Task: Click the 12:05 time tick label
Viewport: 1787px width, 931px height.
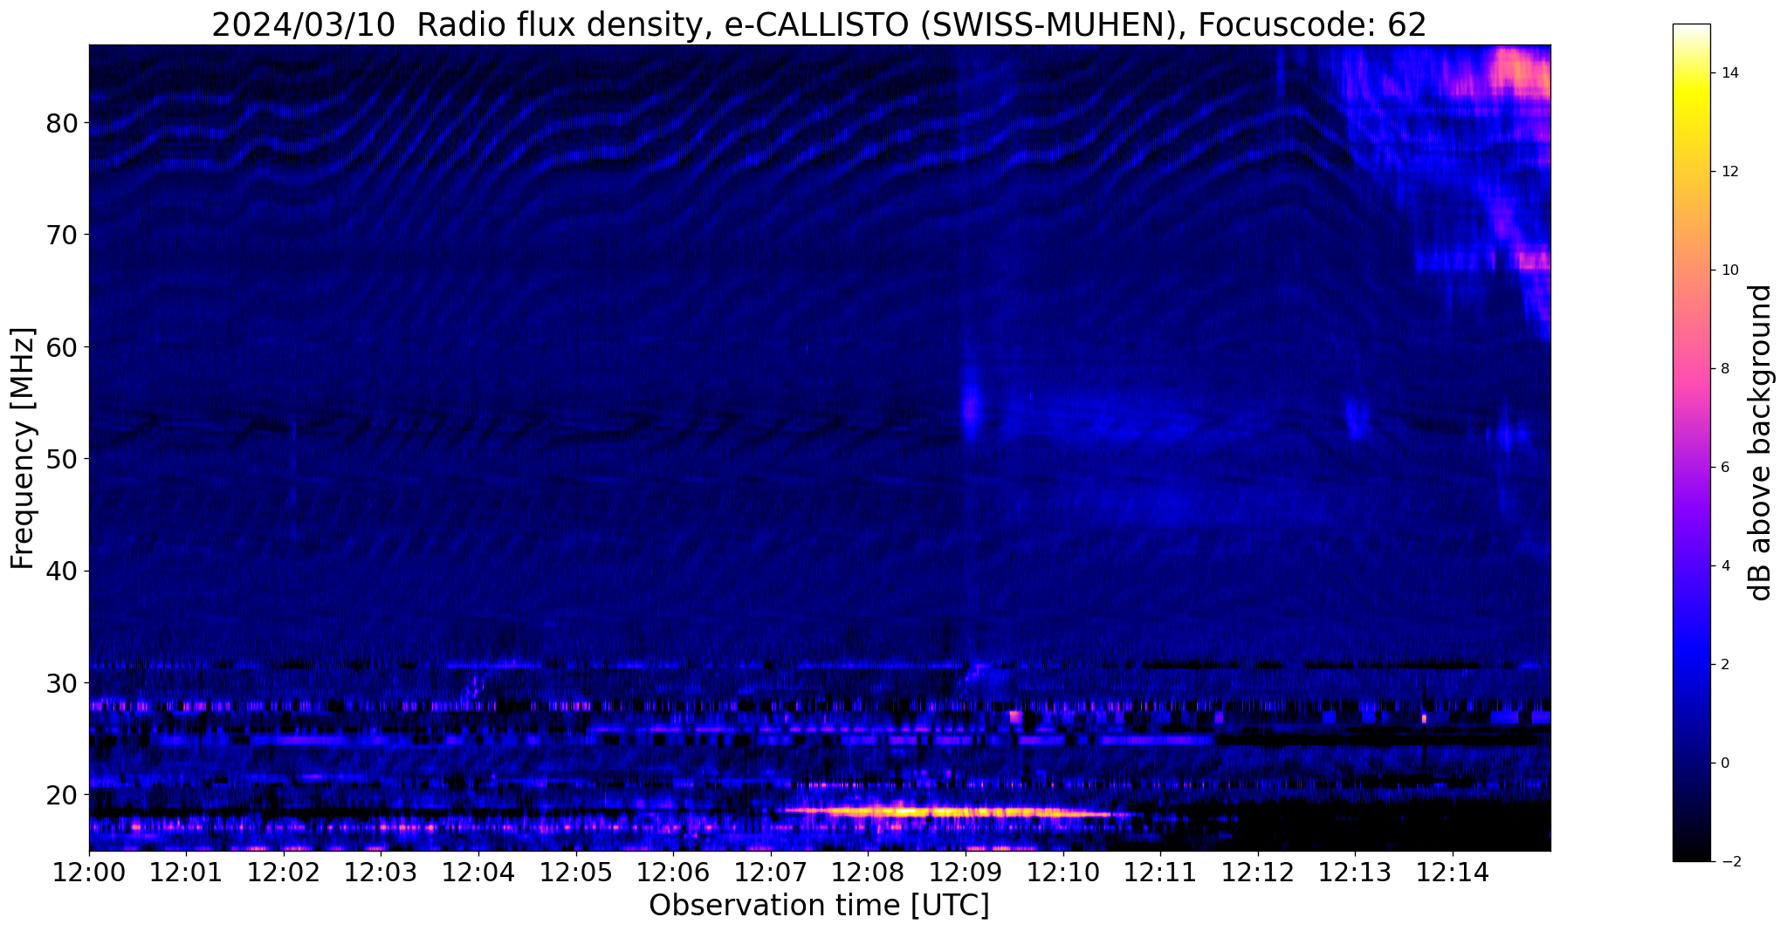Action: [x=576, y=873]
